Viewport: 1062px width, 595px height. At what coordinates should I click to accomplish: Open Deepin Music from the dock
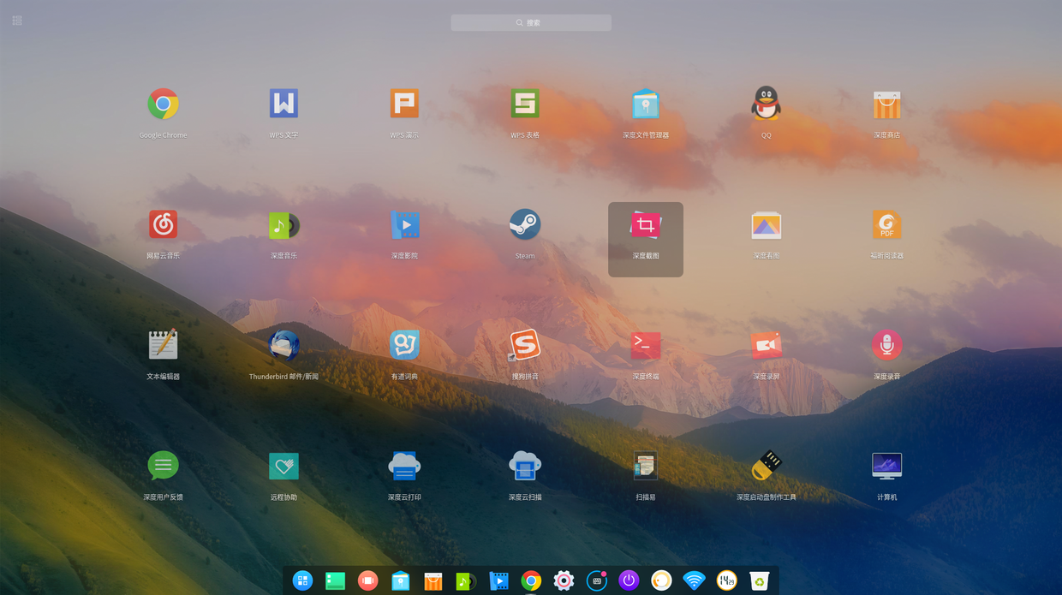tap(466, 581)
